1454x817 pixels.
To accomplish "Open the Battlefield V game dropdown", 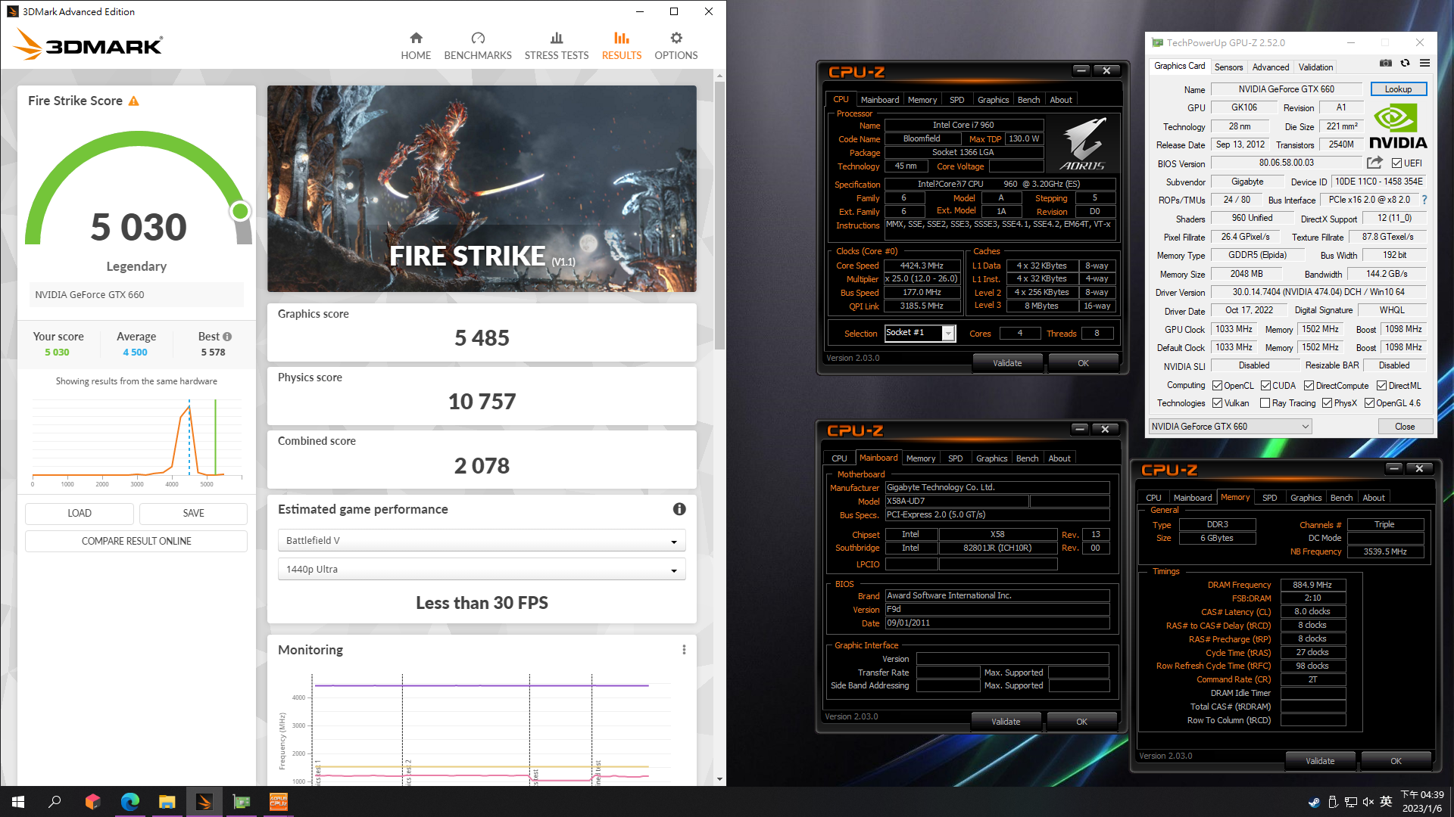I will click(x=482, y=540).
